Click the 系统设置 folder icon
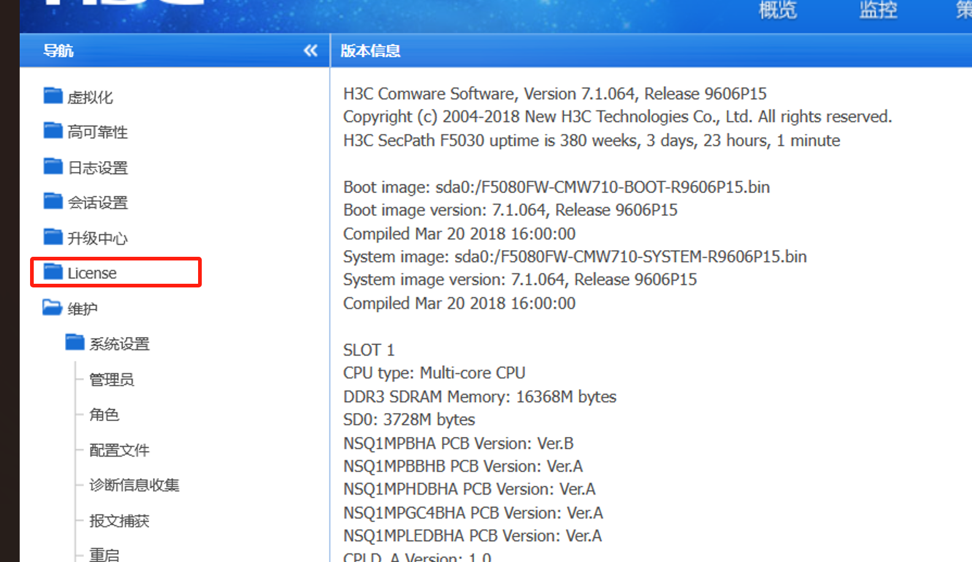Screen dimensions: 972x562 pyautogui.click(x=75, y=343)
